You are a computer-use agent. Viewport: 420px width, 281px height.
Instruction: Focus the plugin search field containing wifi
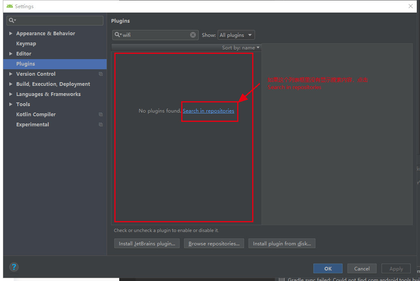[x=155, y=35]
